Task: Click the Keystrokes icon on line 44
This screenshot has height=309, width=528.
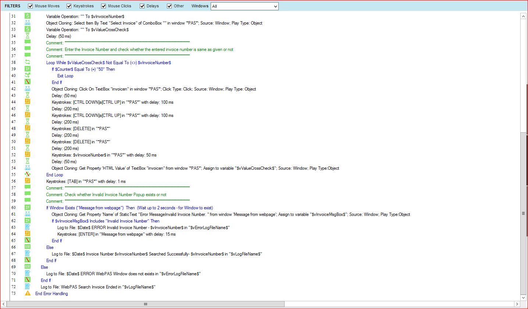Action: click(28, 102)
